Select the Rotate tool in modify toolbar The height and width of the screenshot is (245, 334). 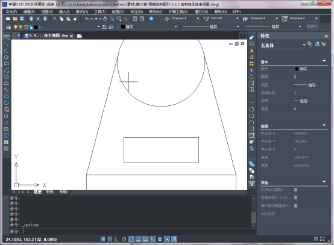point(251,76)
